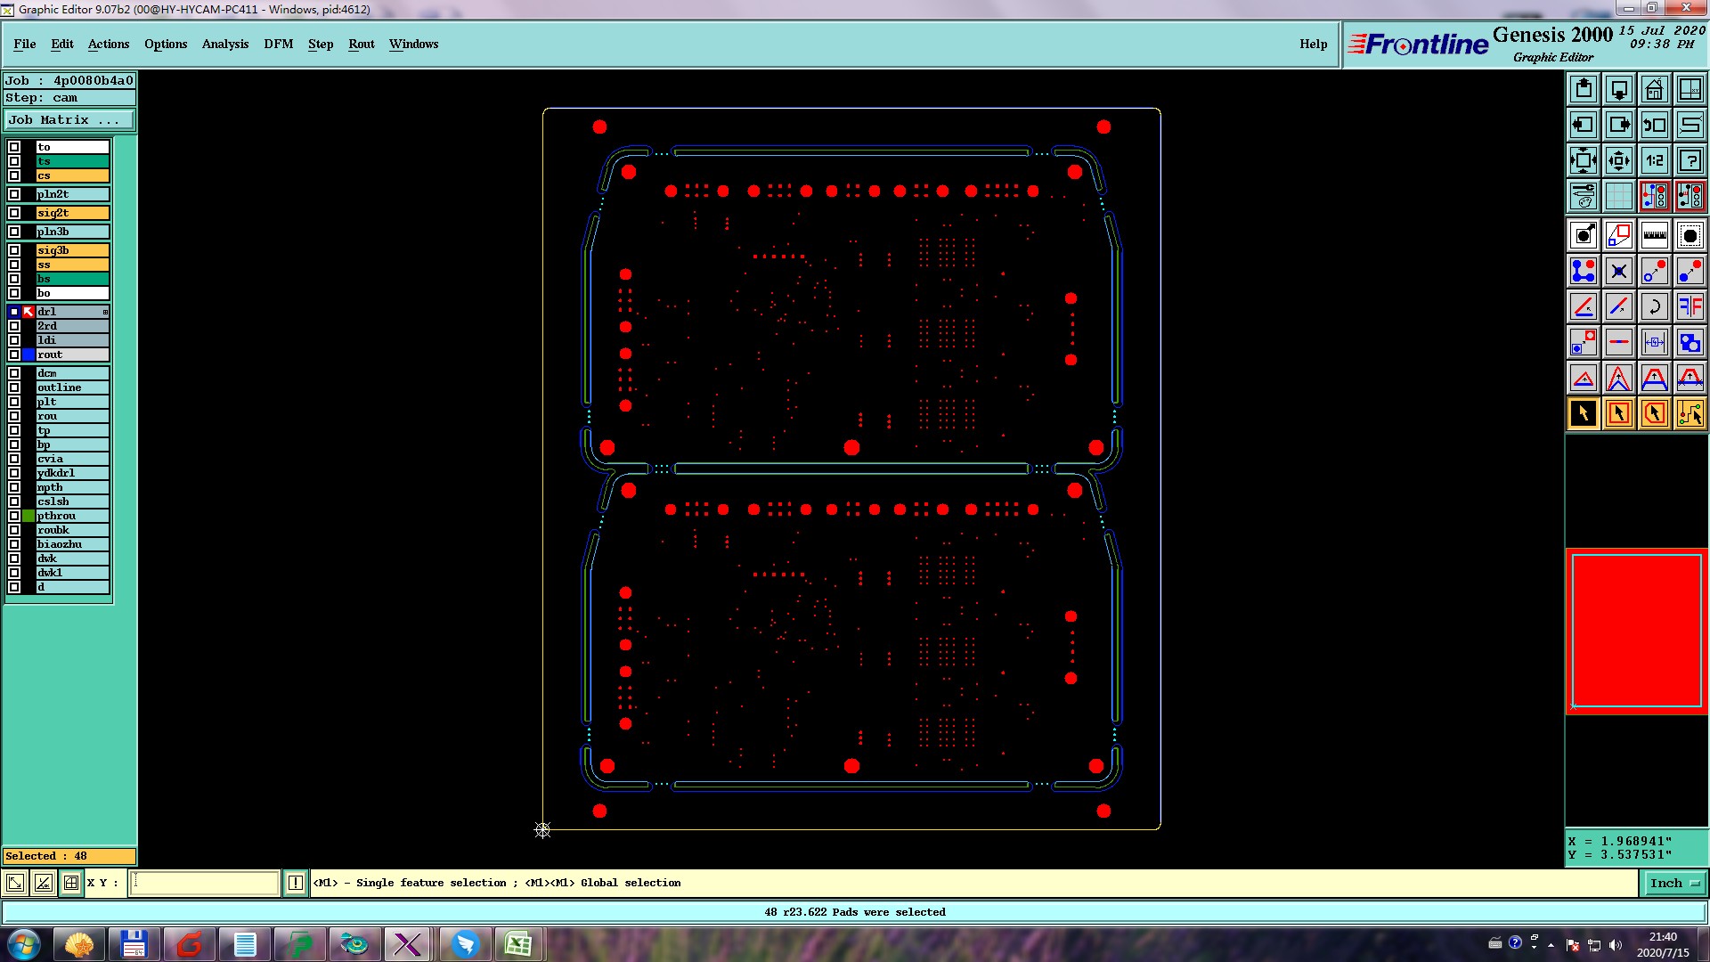Screen dimensions: 1710x962
Task: Toggle display checkbox for layer outline
Action: (x=14, y=387)
